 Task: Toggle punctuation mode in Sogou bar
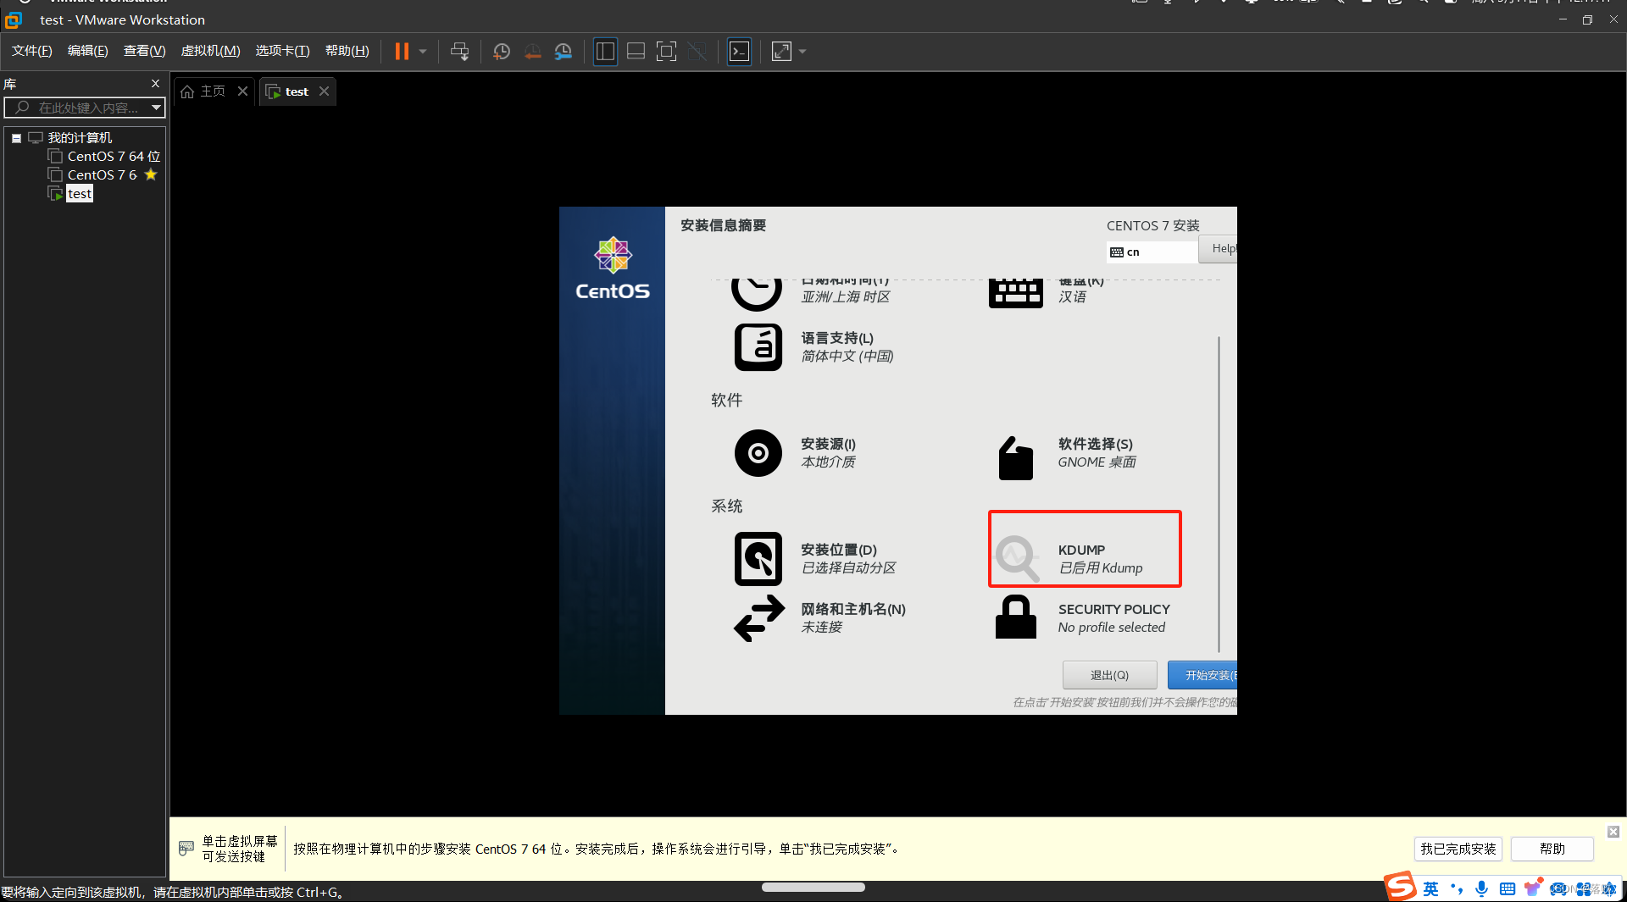click(1457, 888)
